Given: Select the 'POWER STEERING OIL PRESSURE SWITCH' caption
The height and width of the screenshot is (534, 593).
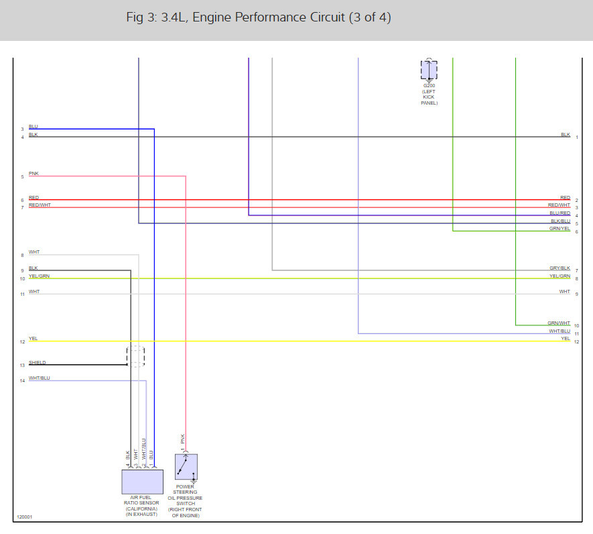Looking at the screenshot, I should pyautogui.click(x=185, y=500).
